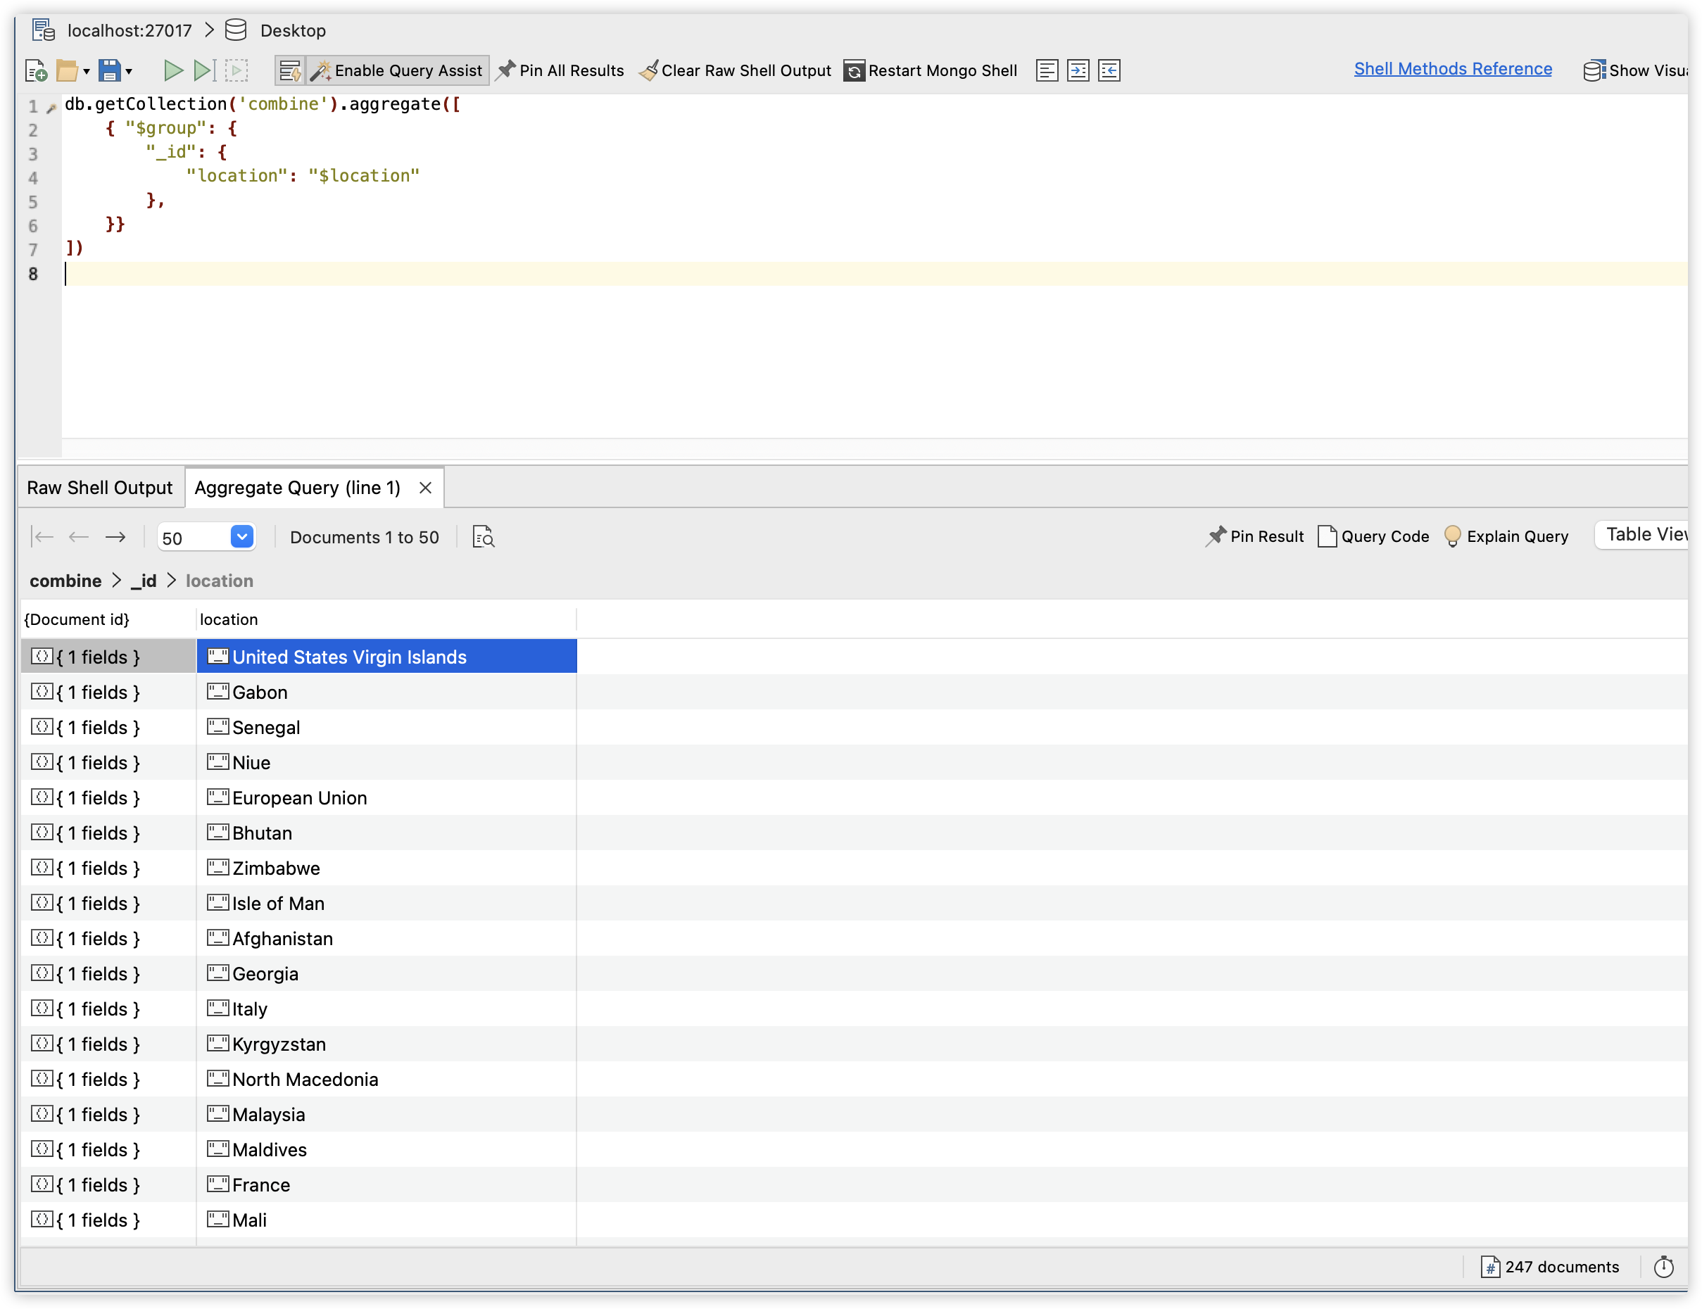
Task: Click the blue save floppy disk icon
Action: coord(110,71)
